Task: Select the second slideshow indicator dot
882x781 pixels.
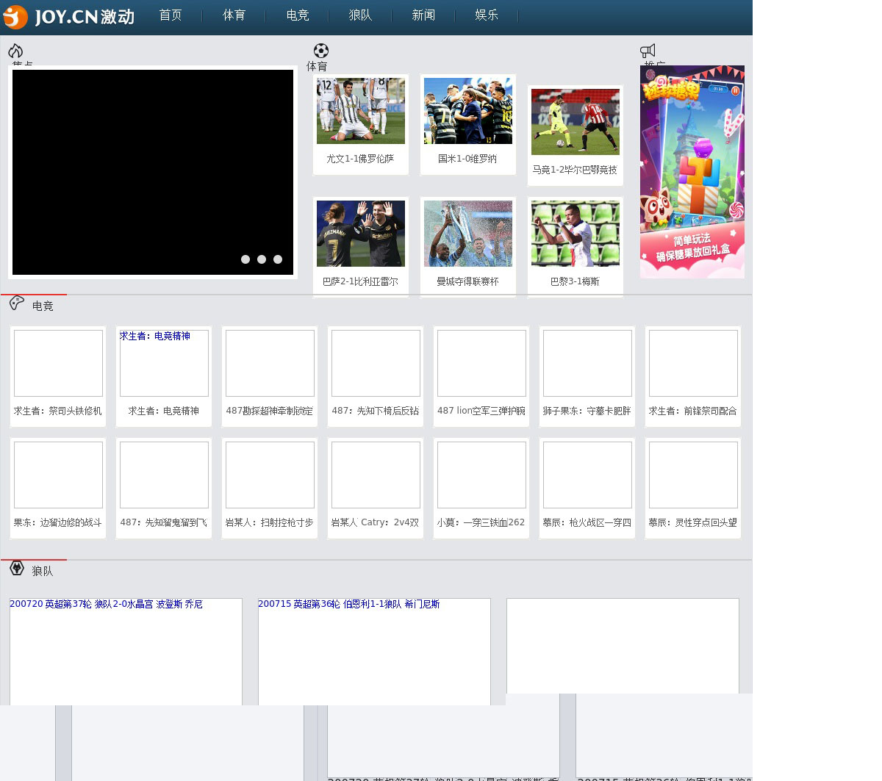Action: tap(262, 259)
